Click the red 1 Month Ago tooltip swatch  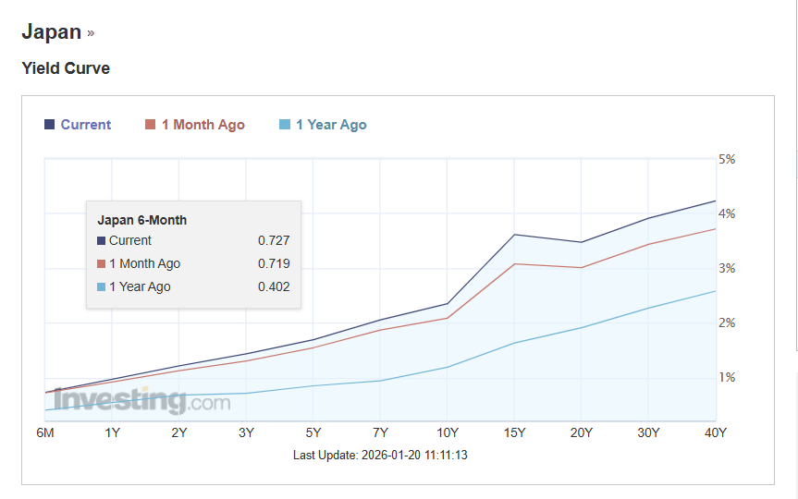(x=102, y=264)
